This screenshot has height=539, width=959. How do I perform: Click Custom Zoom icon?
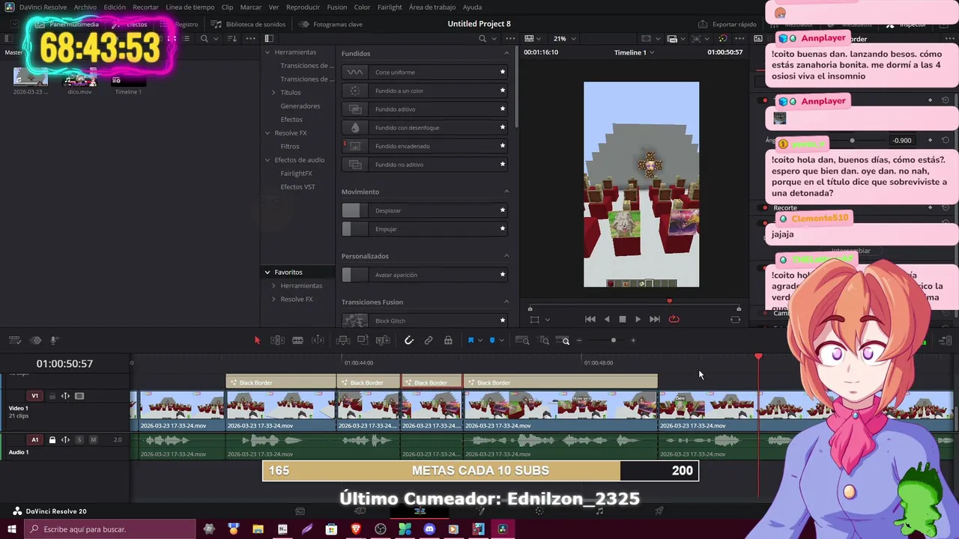pos(563,341)
